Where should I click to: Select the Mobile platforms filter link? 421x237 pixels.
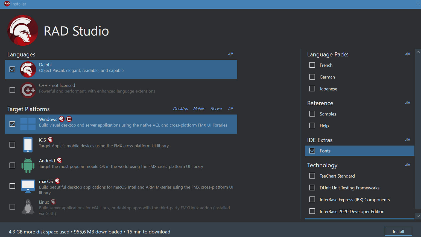click(x=199, y=109)
